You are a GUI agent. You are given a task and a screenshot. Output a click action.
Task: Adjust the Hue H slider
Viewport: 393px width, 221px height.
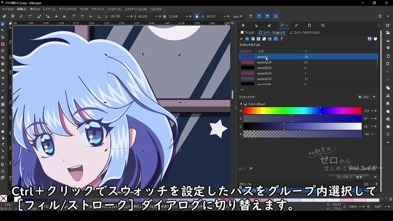pos(302,111)
